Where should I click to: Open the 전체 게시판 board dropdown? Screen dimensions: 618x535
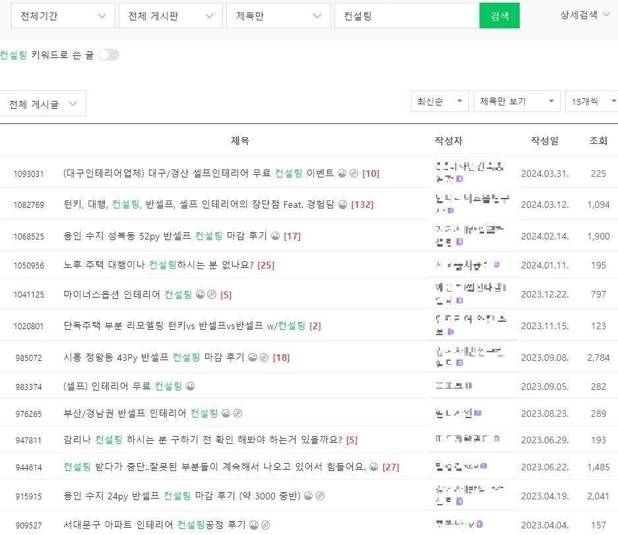click(x=171, y=16)
